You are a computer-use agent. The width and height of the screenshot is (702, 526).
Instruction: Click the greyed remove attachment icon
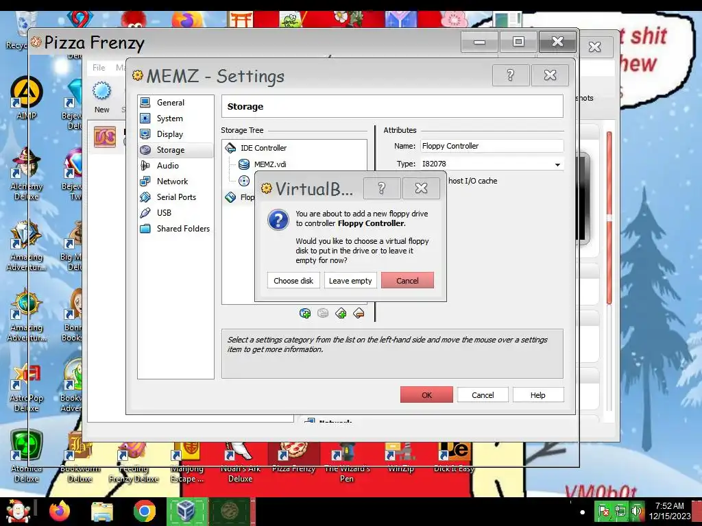pyautogui.click(x=323, y=313)
